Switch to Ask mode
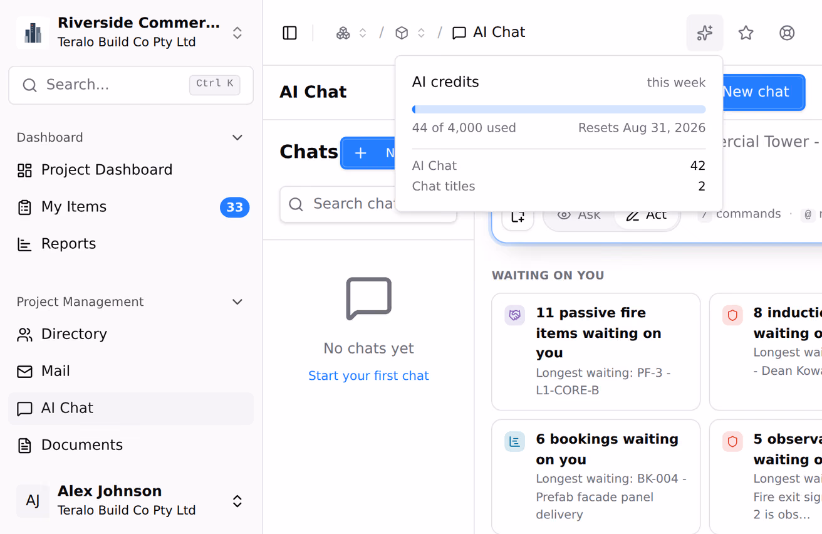 [579, 215]
